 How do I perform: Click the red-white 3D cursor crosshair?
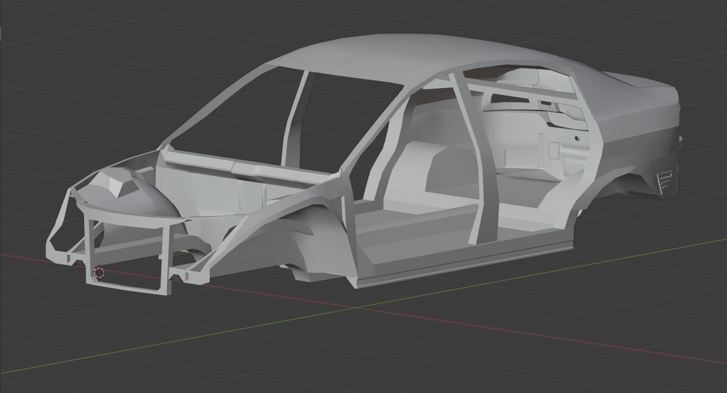[x=99, y=272]
